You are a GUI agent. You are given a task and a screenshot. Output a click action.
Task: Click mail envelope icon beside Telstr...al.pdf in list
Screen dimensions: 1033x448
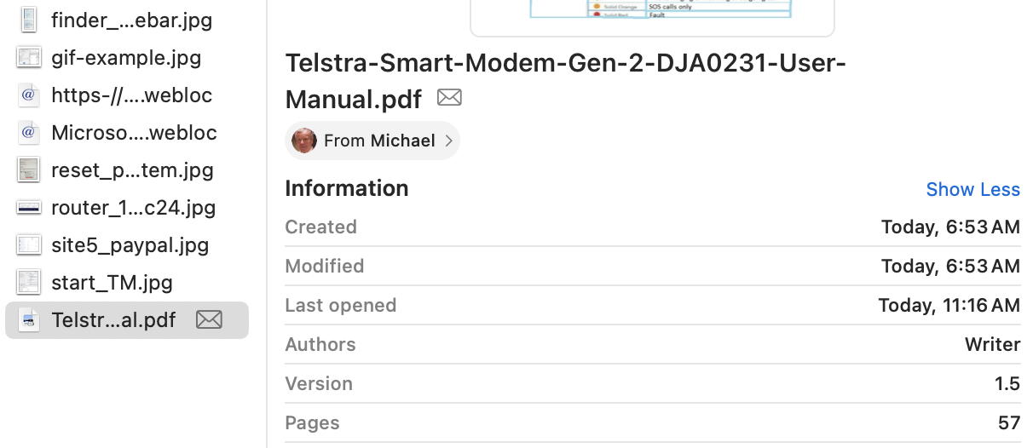pos(209,319)
